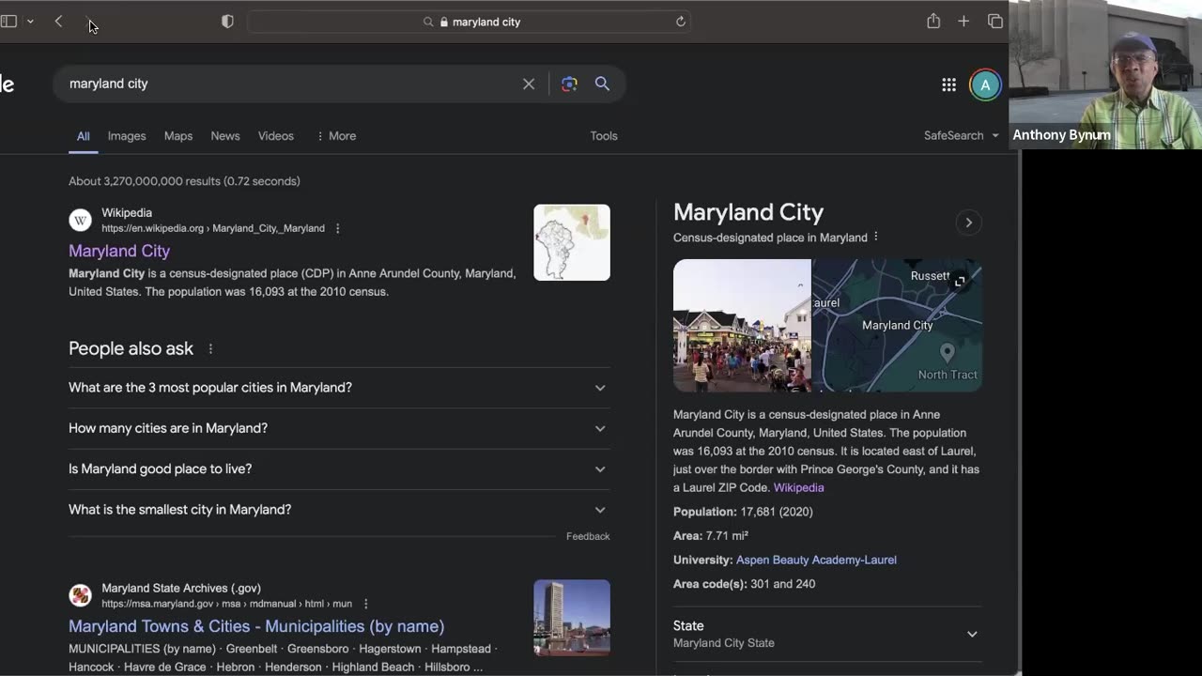Screen dimensions: 1202x676
Task: Click the results count text
Action: [x=184, y=181]
